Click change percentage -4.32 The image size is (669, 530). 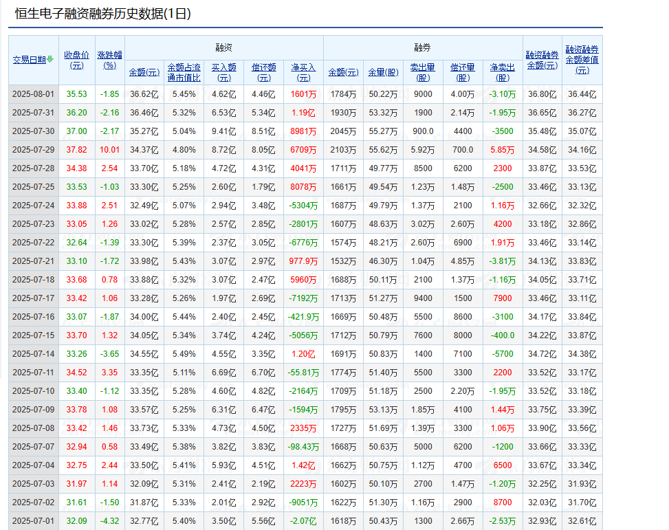coord(109,521)
